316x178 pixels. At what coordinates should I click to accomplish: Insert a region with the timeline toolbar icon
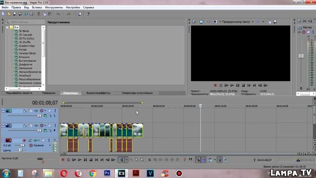pyautogui.click(x=191, y=160)
